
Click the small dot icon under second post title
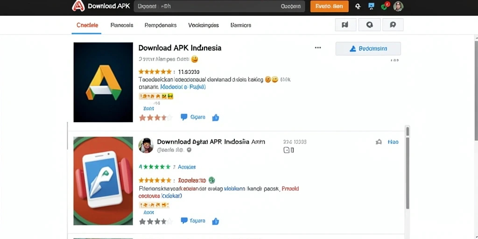tap(189, 150)
